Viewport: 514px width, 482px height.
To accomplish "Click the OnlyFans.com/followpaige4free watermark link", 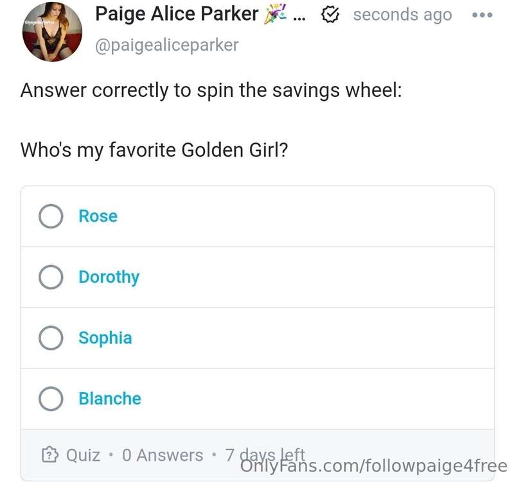I will click(374, 466).
